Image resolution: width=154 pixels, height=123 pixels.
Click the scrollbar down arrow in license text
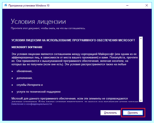point(141,100)
